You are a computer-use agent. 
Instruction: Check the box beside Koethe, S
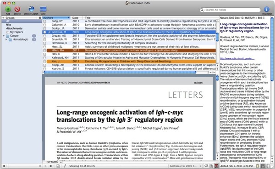[45, 69]
